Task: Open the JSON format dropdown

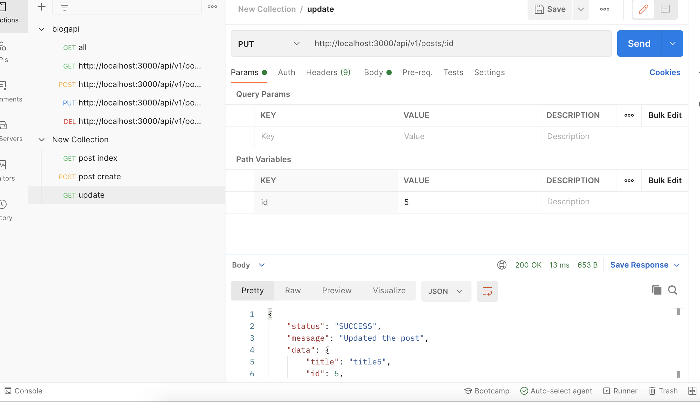Action: pyautogui.click(x=446, y=291)
